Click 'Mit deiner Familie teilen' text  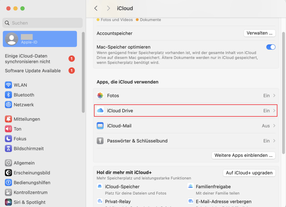click(218, 193)
